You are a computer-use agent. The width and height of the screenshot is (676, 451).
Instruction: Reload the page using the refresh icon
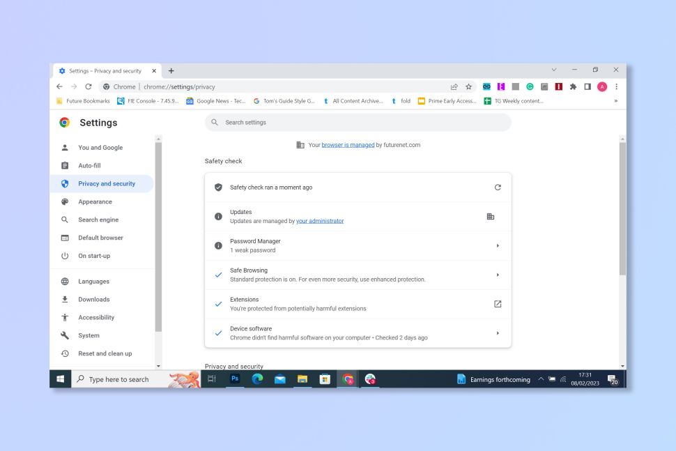[x=89, y=86]
